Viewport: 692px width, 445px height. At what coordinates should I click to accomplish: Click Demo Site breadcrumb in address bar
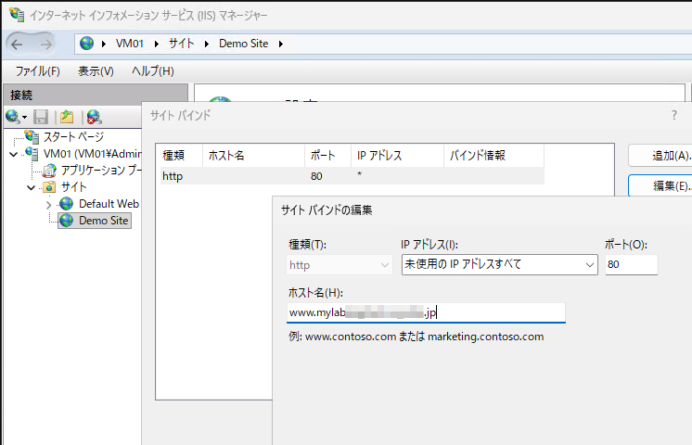click(244, 44)
